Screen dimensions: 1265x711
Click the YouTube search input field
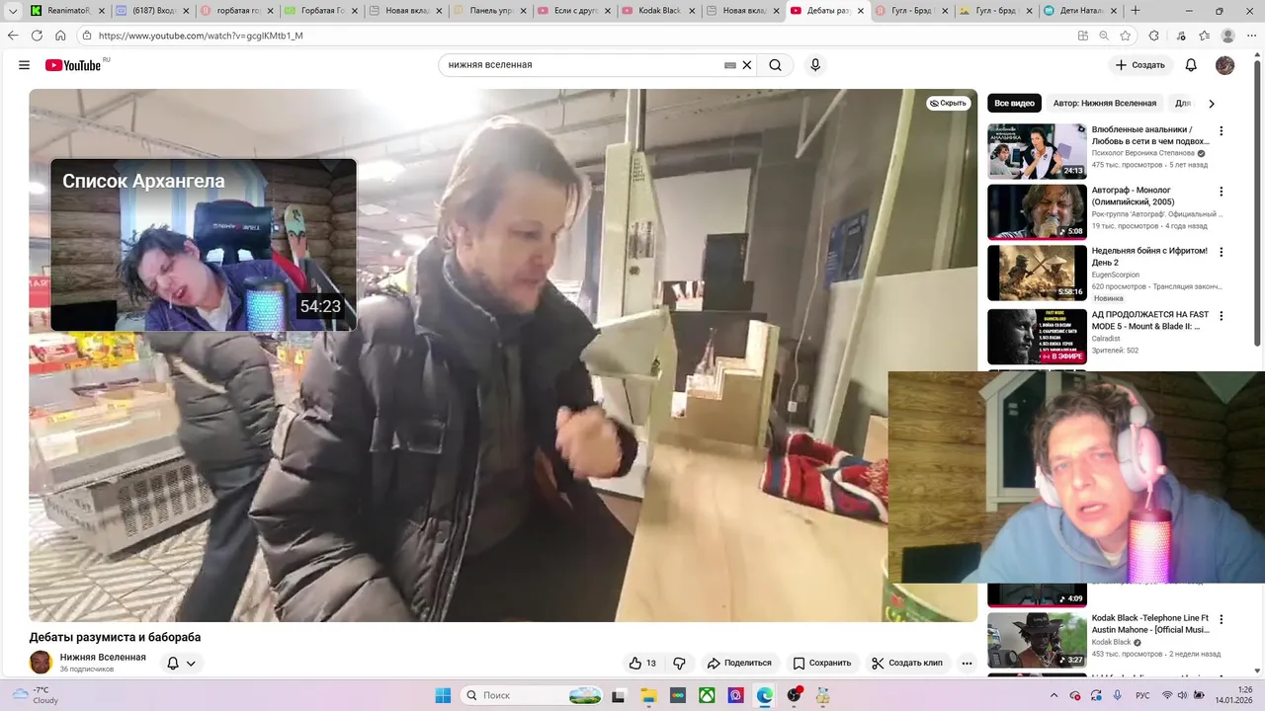coord(583,65)
